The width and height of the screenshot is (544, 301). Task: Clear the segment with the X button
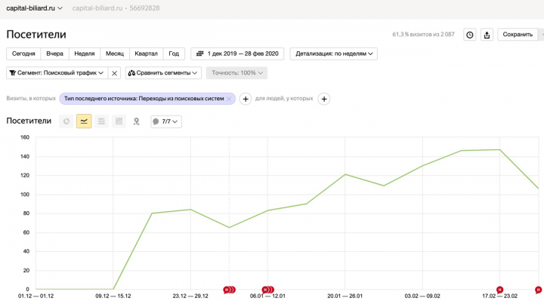click(114, 73)
